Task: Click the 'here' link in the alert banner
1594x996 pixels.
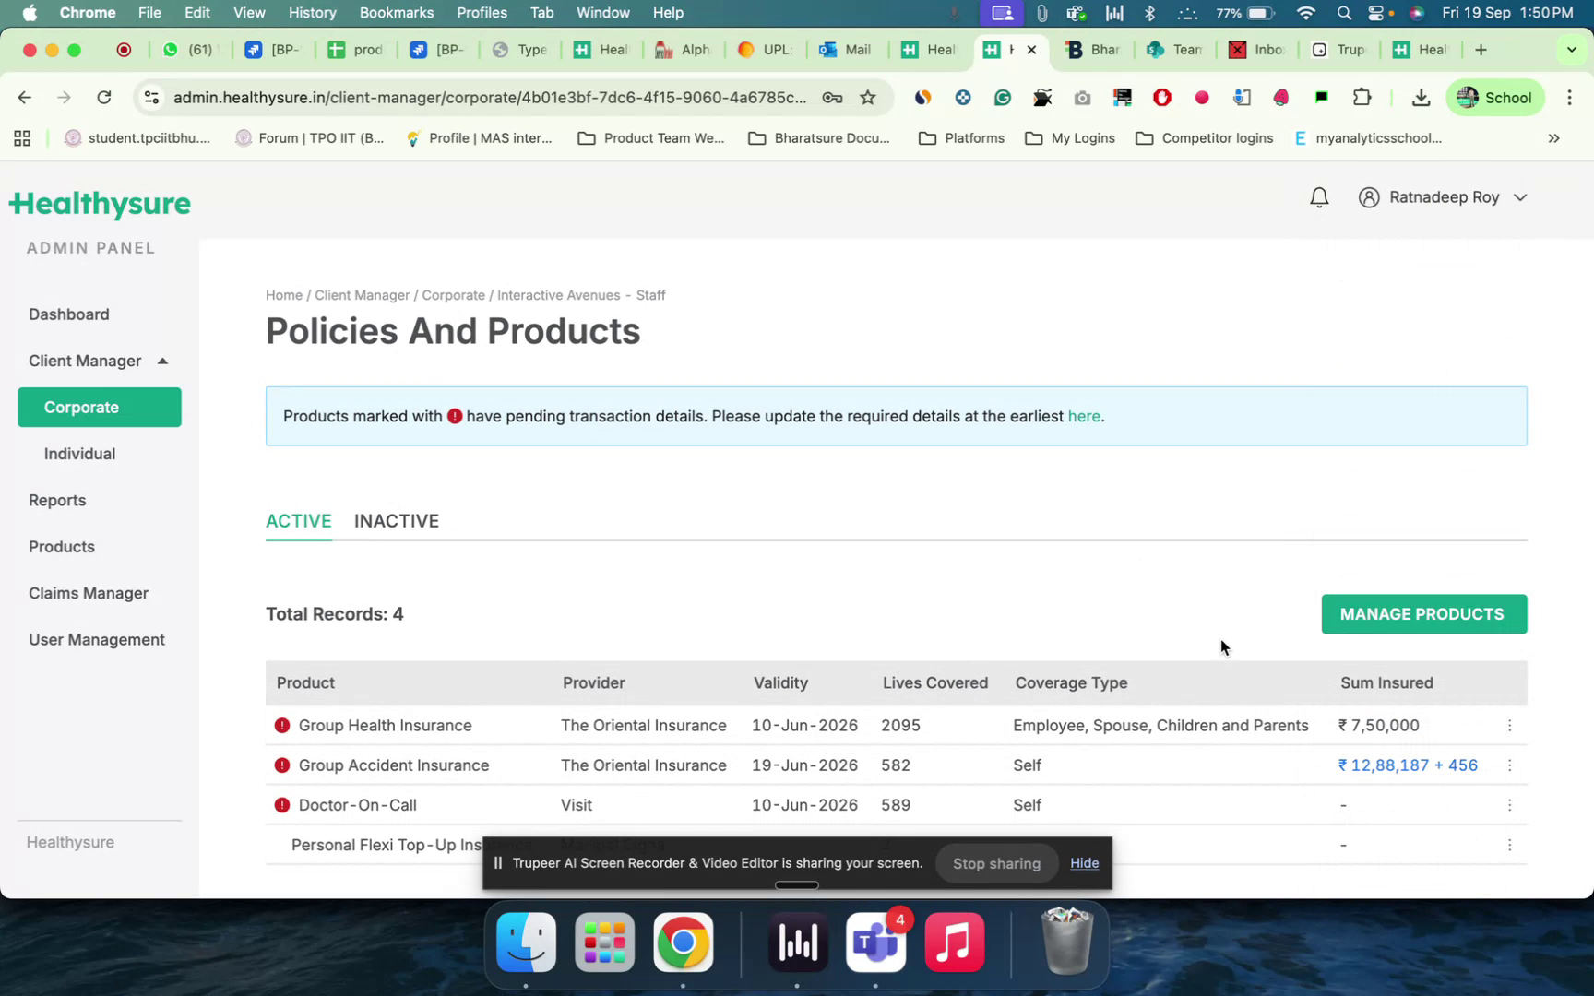Action: click(1084, 416)
